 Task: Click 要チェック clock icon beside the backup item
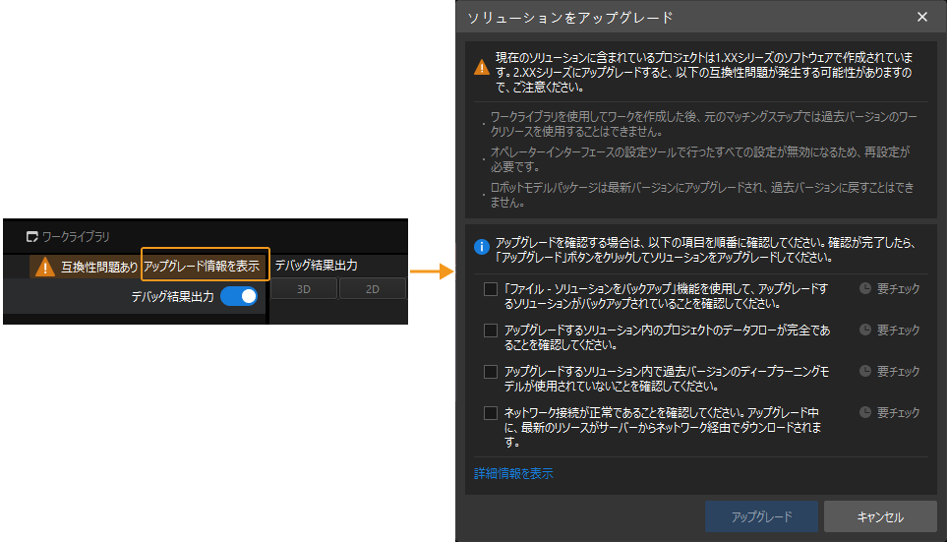pos(864,288)
